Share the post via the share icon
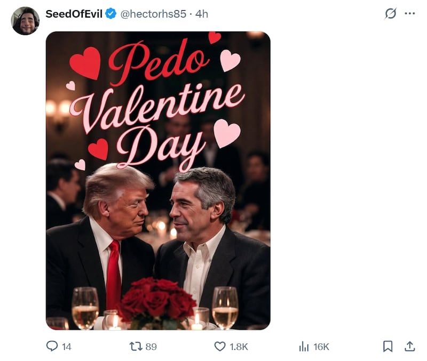The height and width of the screenshot is (361, 427). point(411,346)
